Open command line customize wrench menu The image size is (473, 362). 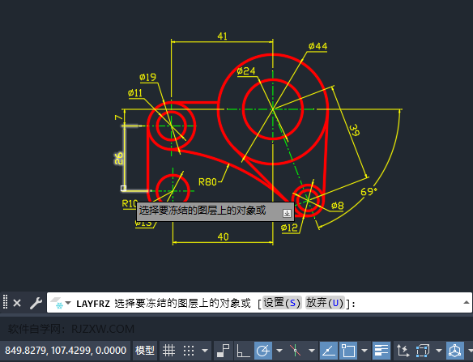coord(36,303)
